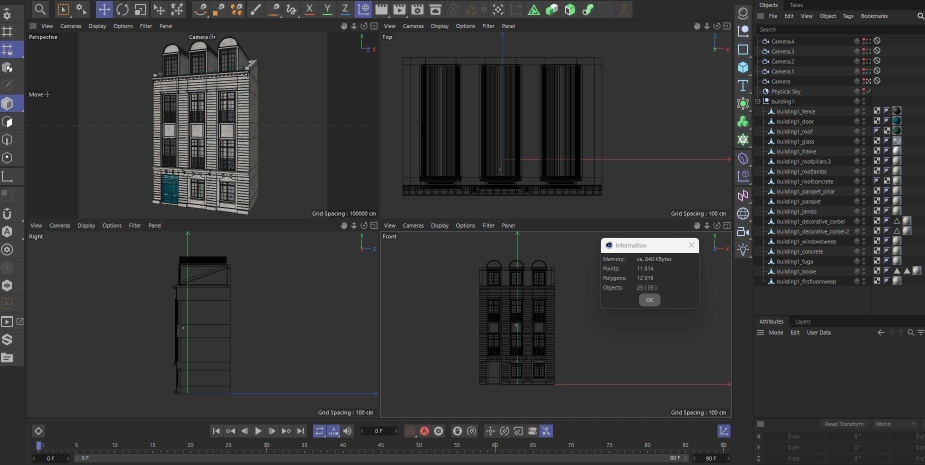The width and height of the screenshot is (925, 465).
Task: Open the Filter menu of the Right viewport
Action: [135, 225]
